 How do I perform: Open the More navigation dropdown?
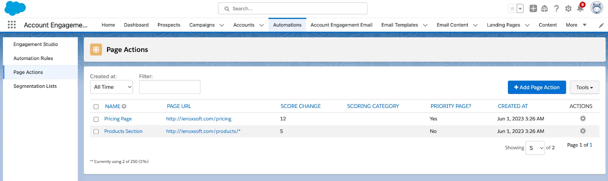(576, 25)
